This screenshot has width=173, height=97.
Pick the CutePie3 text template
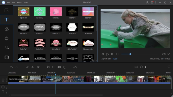click(x=56, y=43)
